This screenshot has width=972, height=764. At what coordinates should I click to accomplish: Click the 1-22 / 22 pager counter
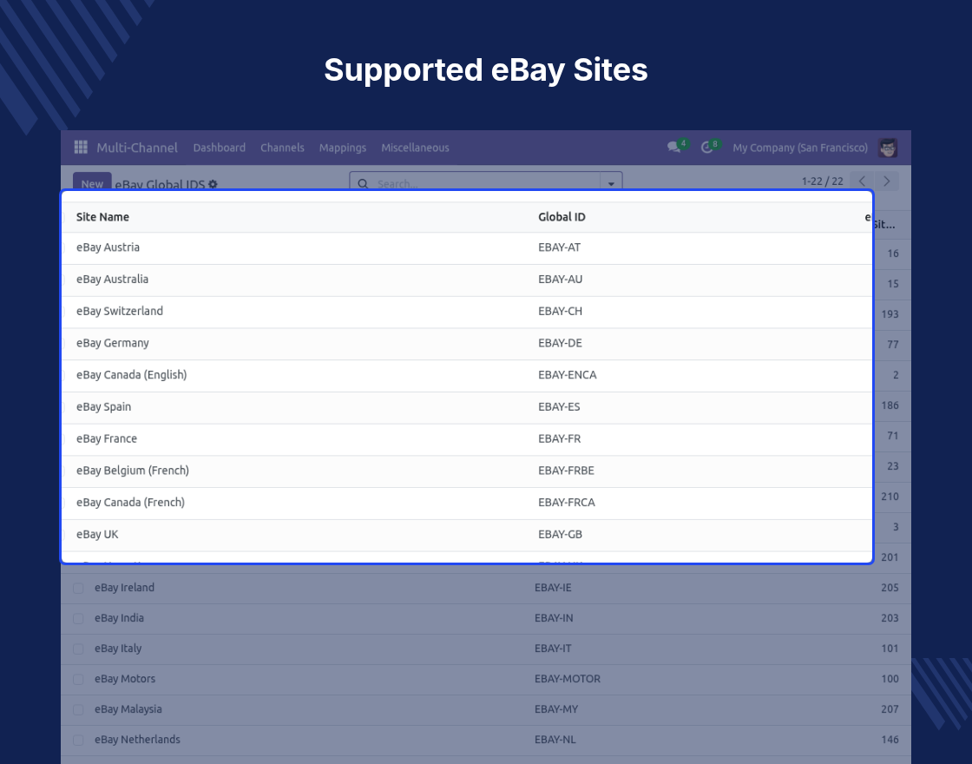822,181
